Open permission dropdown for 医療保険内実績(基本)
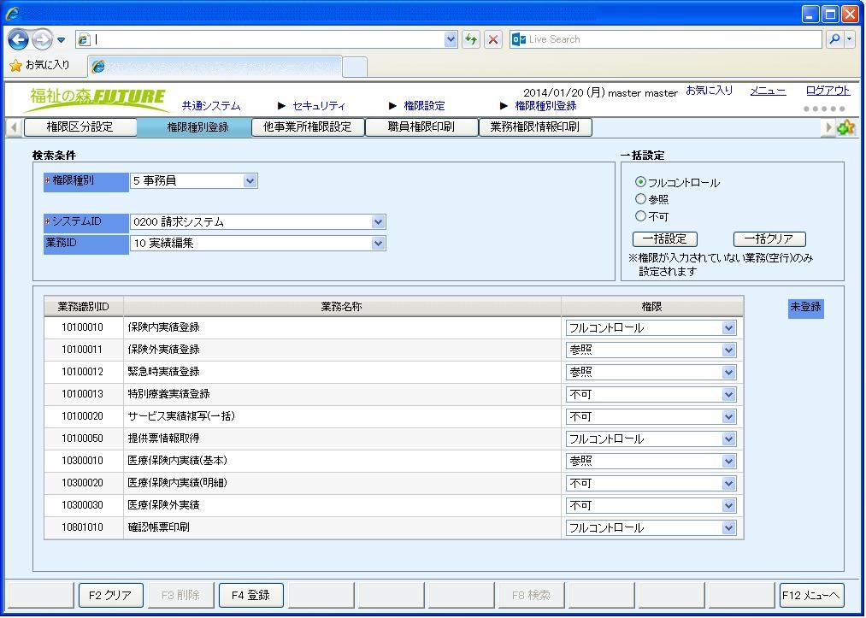The height and width of the screenshot is (618, 866). pyautogui.click(x=651, y=462)
